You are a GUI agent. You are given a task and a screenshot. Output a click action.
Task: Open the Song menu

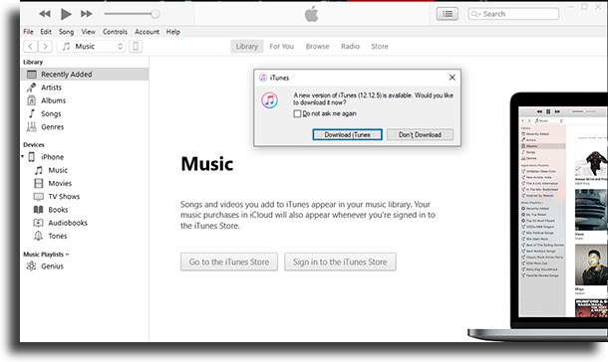66,32
